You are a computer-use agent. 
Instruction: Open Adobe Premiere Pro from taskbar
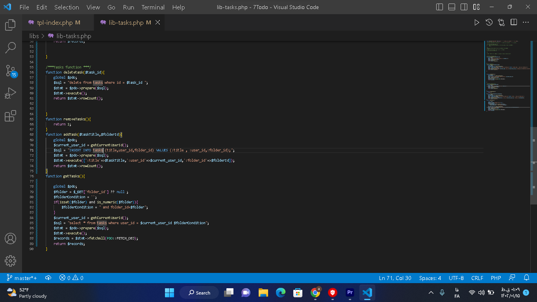tap(350, 293)
